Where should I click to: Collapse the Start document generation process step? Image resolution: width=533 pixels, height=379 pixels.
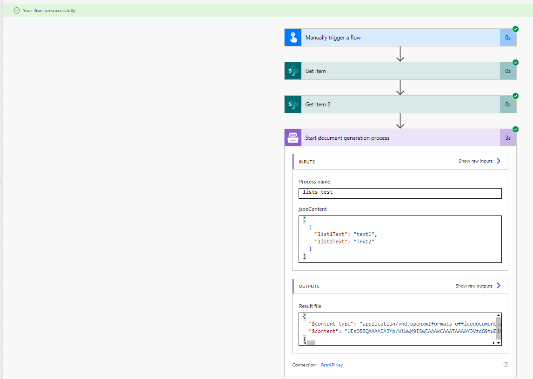click(400, 138)
